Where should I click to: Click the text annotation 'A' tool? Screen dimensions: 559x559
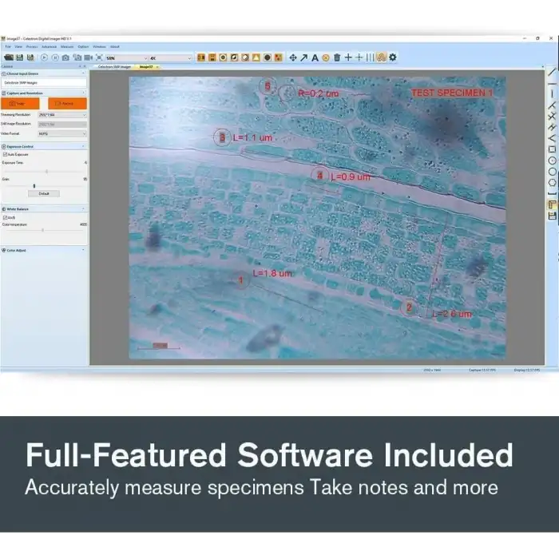(315, 57)
